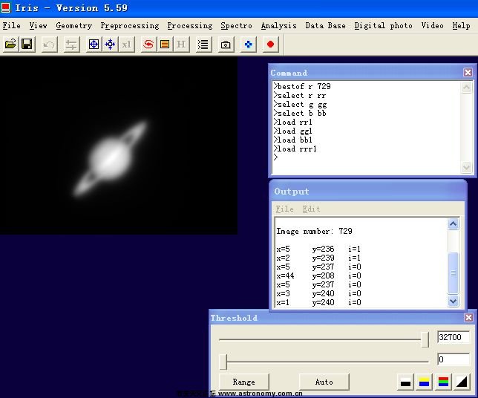Close the Command window
This screenshot has height=398, width=478.
tap(468, 73)
